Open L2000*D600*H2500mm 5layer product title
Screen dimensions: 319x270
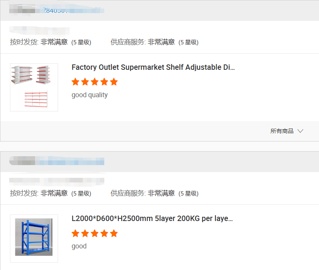[x=152, y=218]
